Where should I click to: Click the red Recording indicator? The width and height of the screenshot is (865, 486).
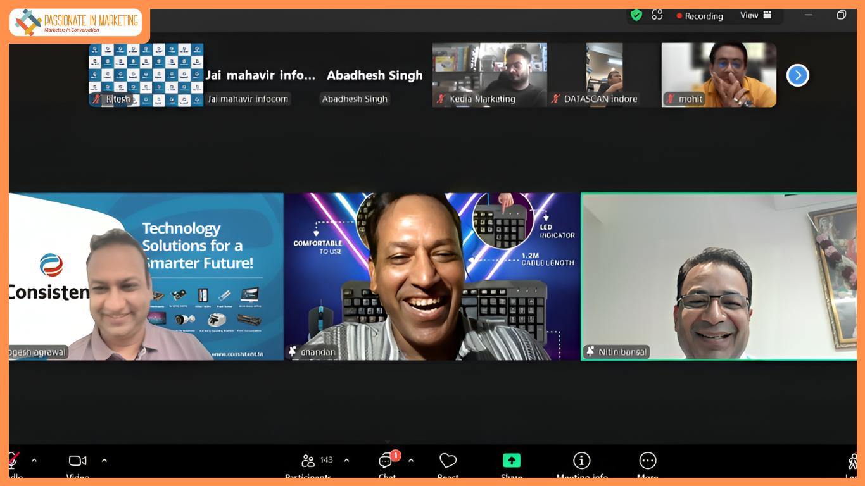[700, 16]
